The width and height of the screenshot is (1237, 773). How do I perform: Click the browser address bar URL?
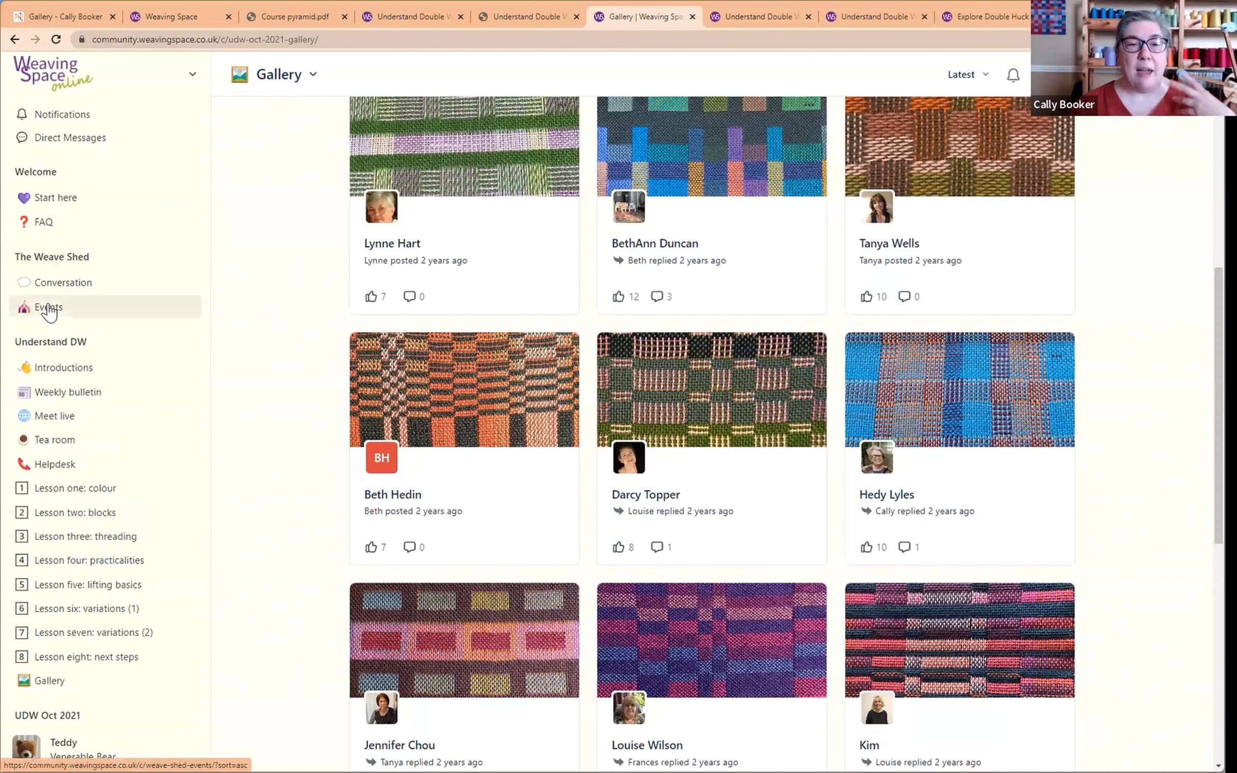pyautogui.click(x=205, y=39)
